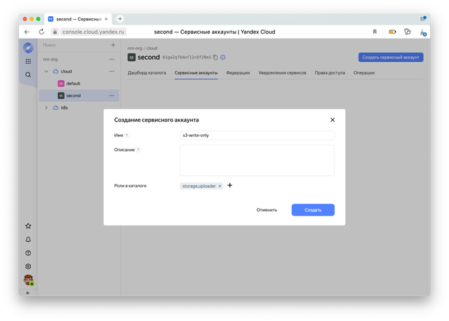Add another role with the plus icon
Screen dimensions: 449x321
pos(229,185)
